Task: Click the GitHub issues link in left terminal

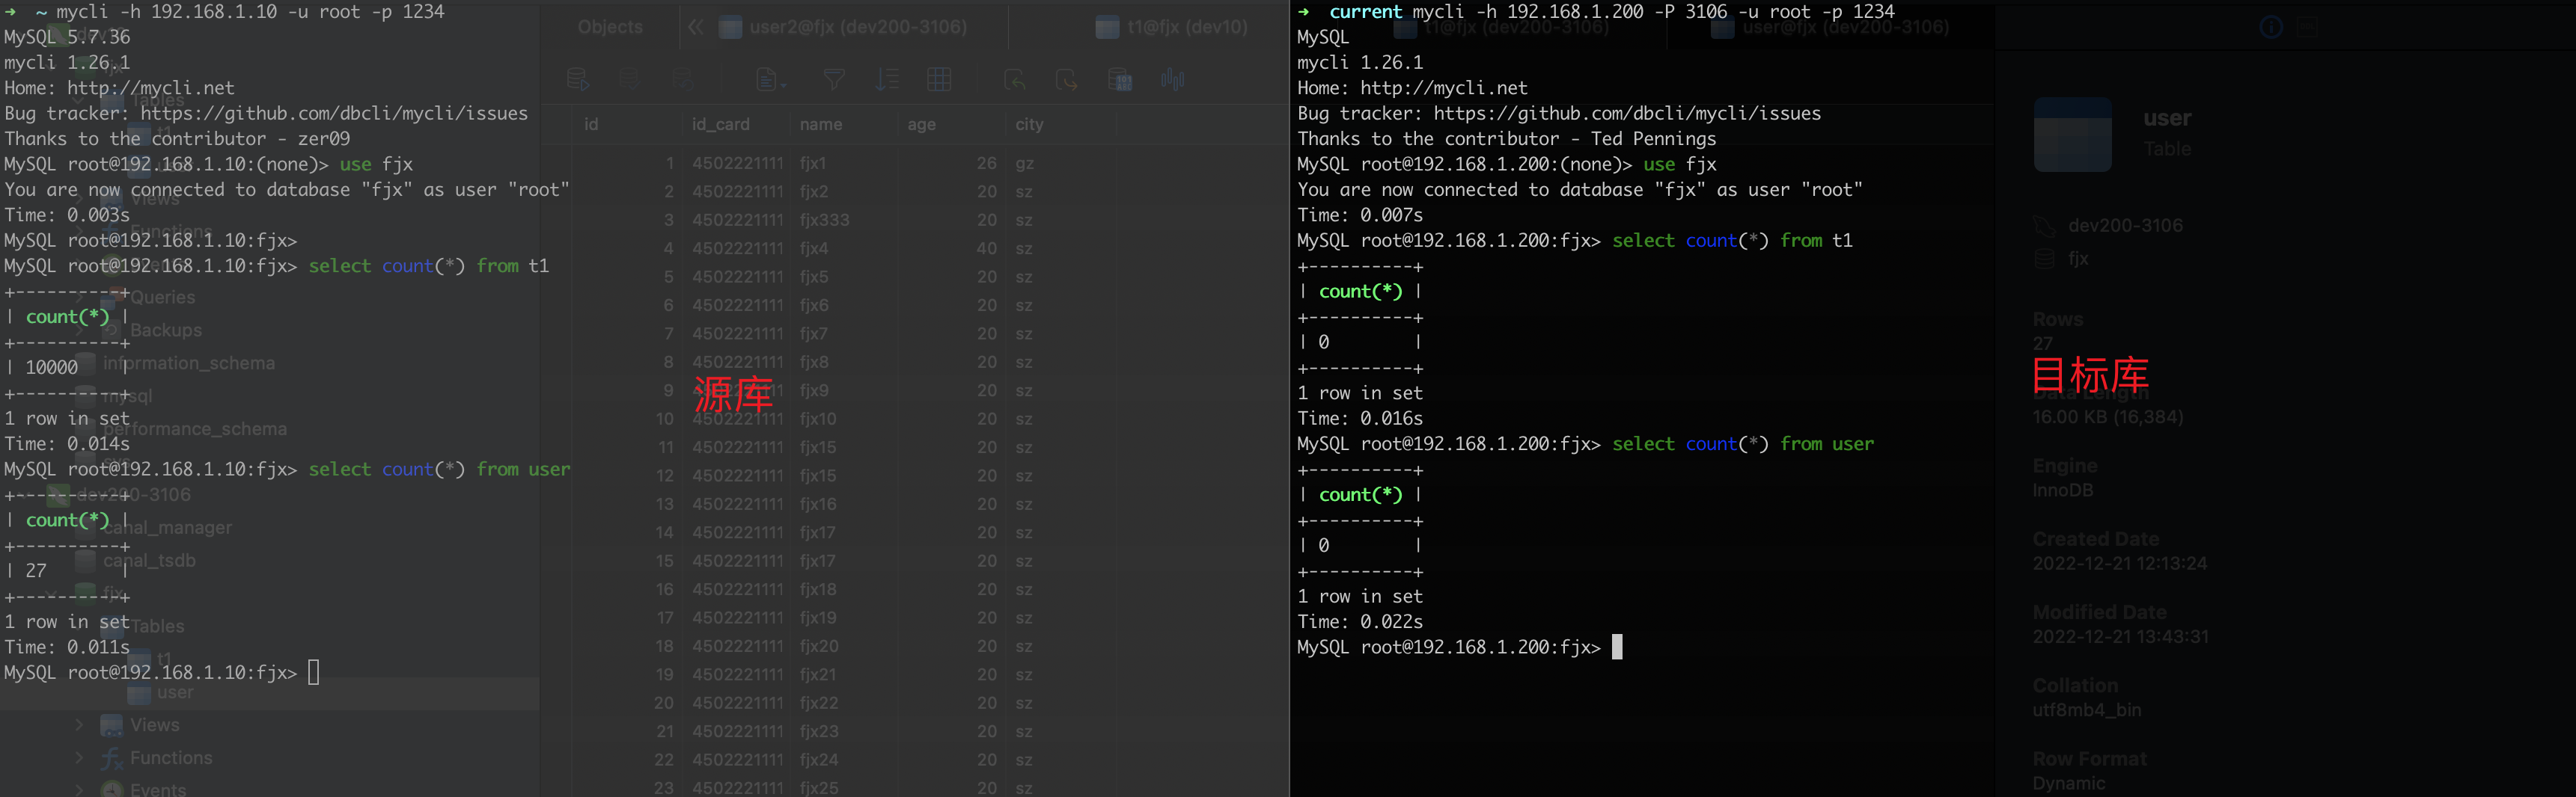Action: pos(334,113)
